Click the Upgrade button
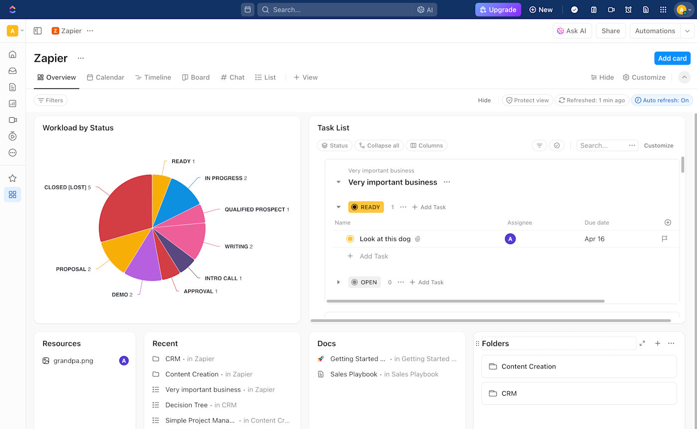The image size is (697, 429). point(498,9)
